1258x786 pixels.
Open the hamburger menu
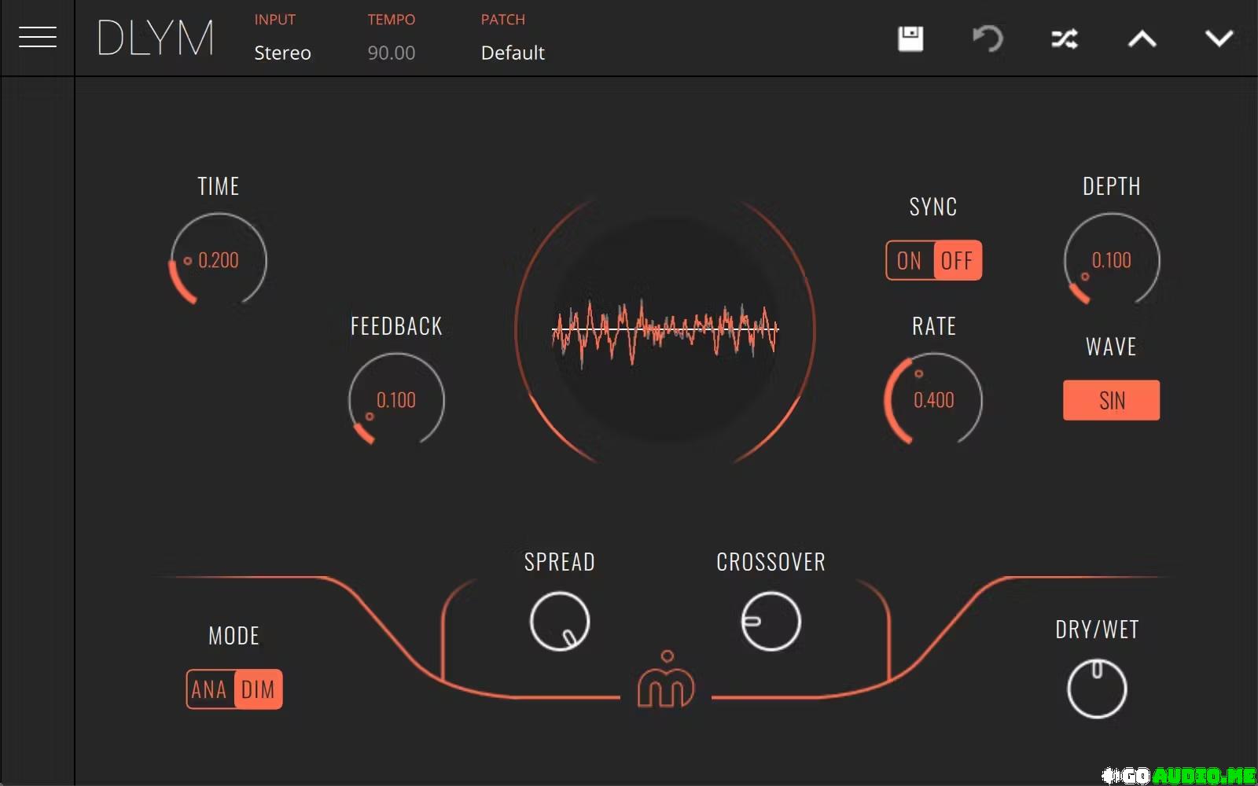point(37,37)
